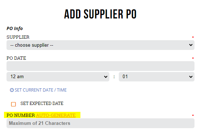Tick the Set Expected Date checkbox
Viewport: 201px width, 135px height.
coord(13,104)
